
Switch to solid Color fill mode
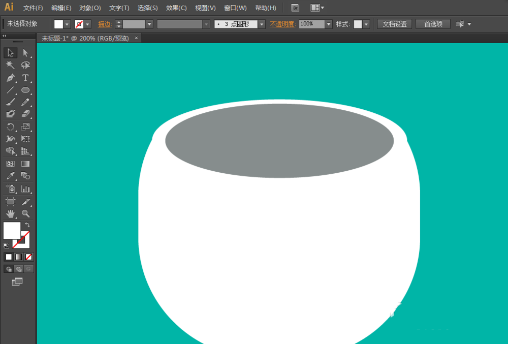[9, 257]
